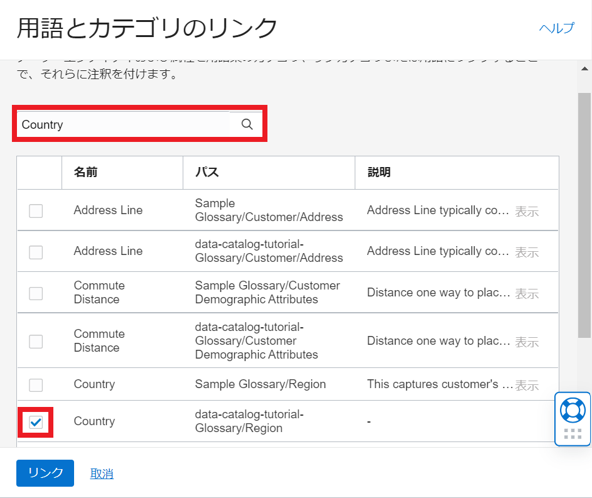Click the 名前 column header
This screenshot has height=498, width=592.
pyautogui.click(x=85, y=172)
